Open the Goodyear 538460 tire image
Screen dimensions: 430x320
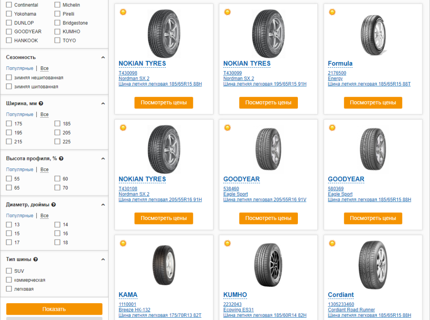pyautogui.click(x=269, y=149)
